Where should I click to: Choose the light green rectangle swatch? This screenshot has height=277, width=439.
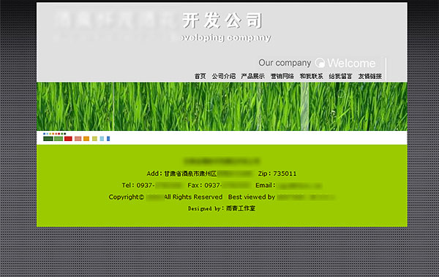pos(59,139)
